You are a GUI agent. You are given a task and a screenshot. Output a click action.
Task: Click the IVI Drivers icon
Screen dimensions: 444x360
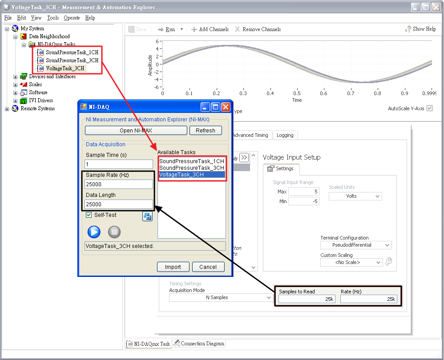click(x=24, y=100)
